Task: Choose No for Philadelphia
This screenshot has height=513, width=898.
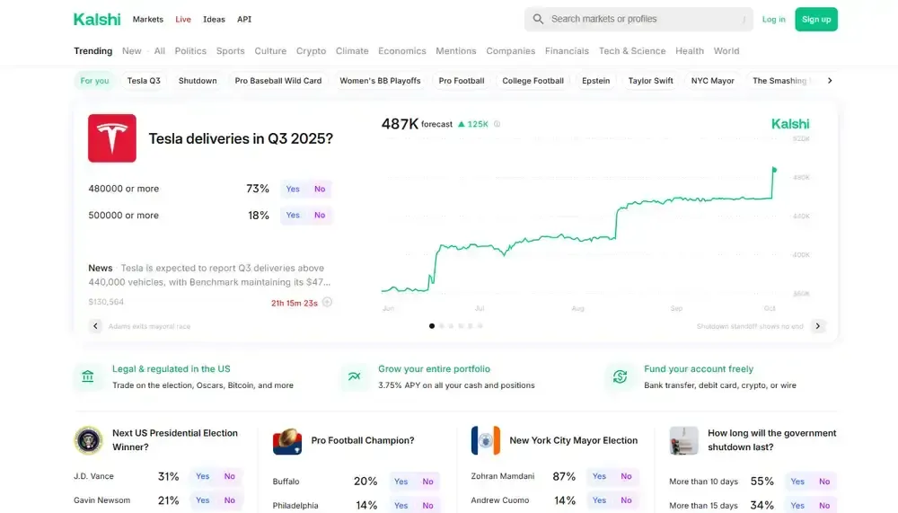Action: (x=427, y=506)
